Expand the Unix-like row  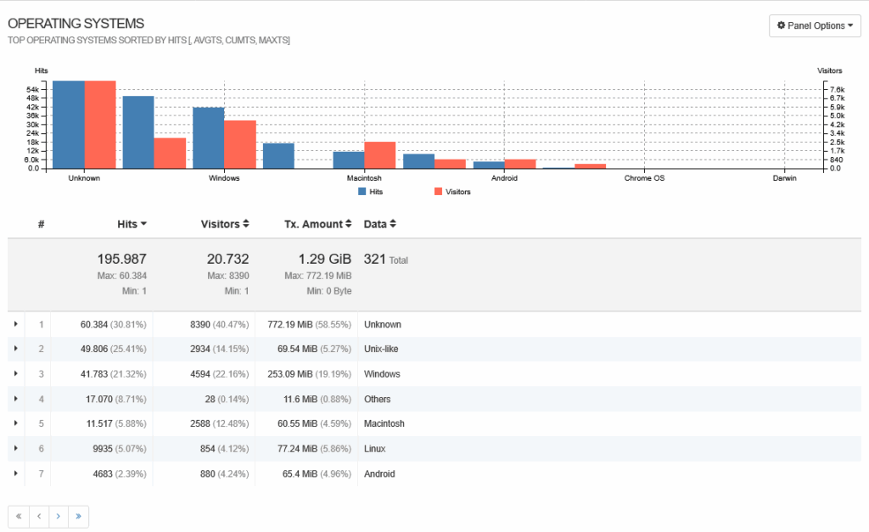[15, 349]
